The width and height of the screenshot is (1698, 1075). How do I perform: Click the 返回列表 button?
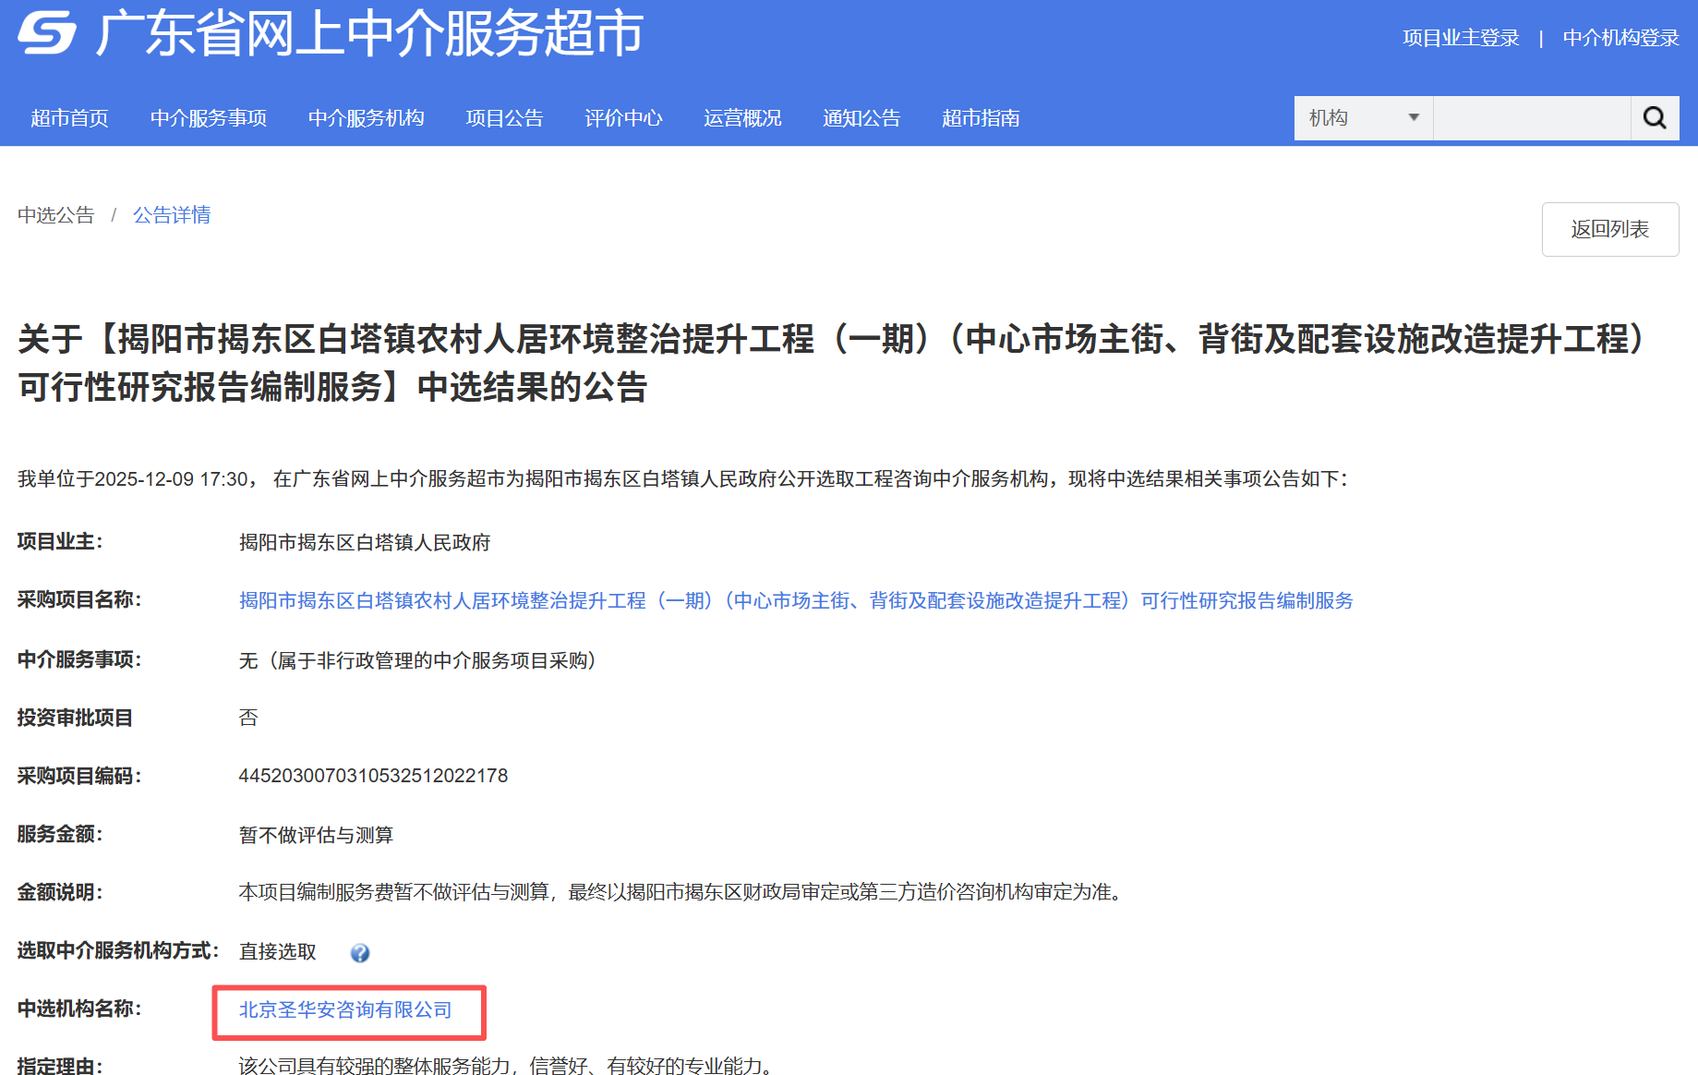(x=1610, y=228)
